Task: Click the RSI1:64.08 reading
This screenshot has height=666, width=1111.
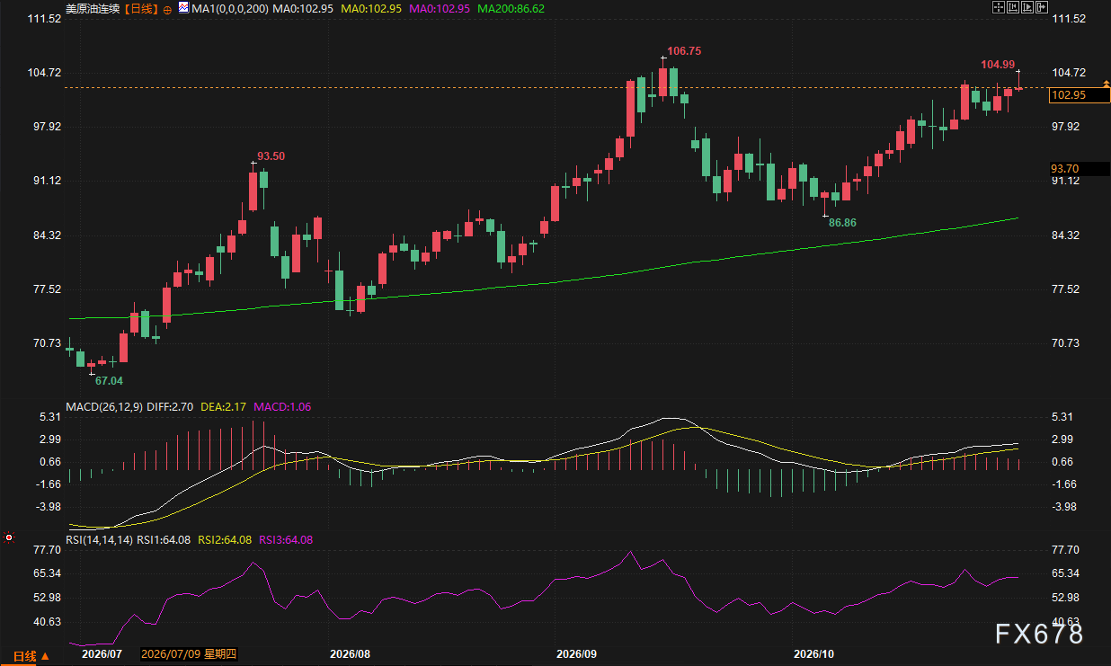Action: coord(164,540)
